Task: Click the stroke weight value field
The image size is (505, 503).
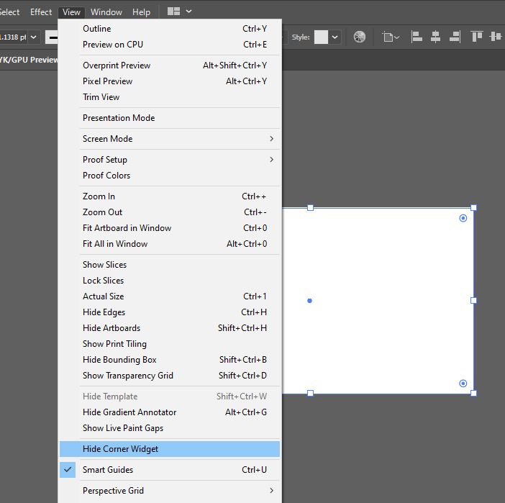Action: 13,37
